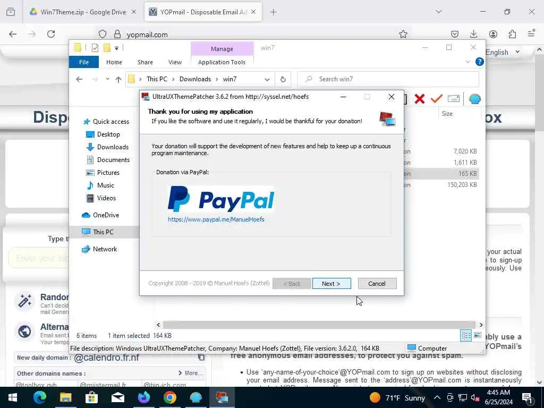Viewport: 544px width, 408px height.
Task: Go up one folder level in Explorer
Action: tap(118, 80)
